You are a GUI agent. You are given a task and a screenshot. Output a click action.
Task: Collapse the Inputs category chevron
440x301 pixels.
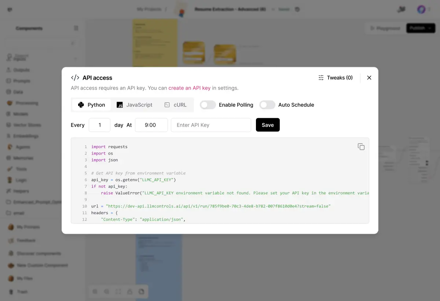coord(75,59)
